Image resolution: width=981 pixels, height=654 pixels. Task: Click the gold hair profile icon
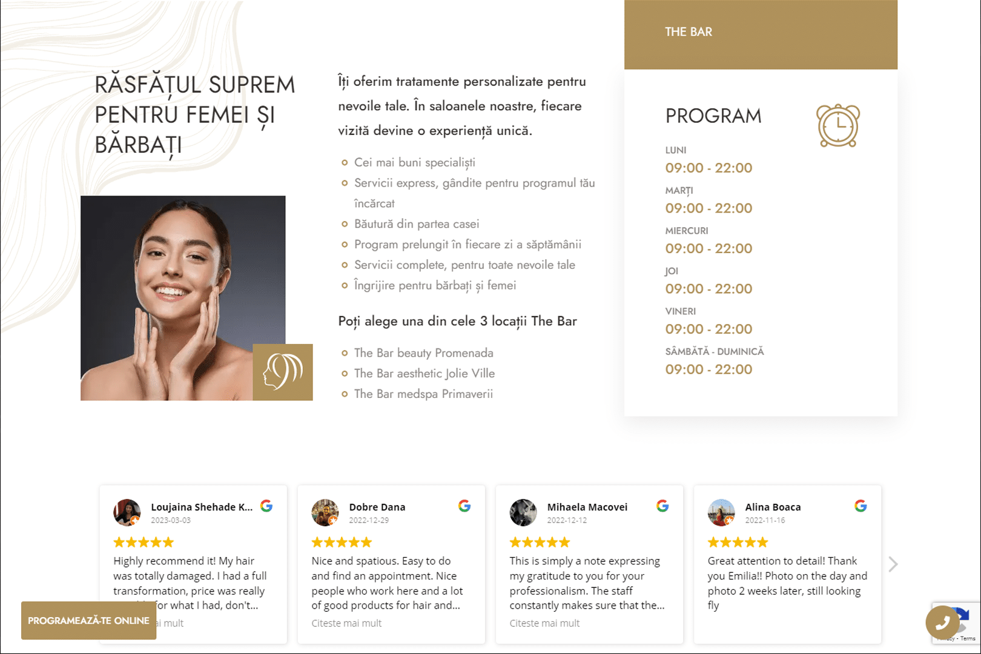click(x=283, y=372)
